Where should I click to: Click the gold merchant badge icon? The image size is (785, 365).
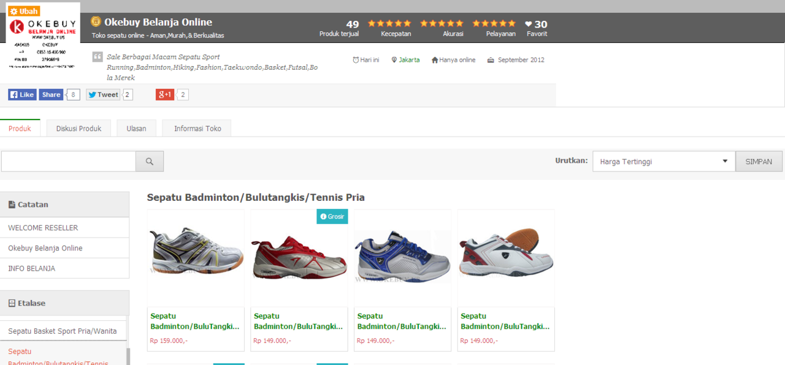[96, 21]
